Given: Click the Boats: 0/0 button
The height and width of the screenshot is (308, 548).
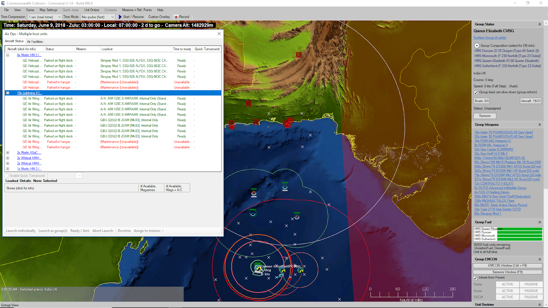Looking at the screenshot, I should [x=482, y=101].
